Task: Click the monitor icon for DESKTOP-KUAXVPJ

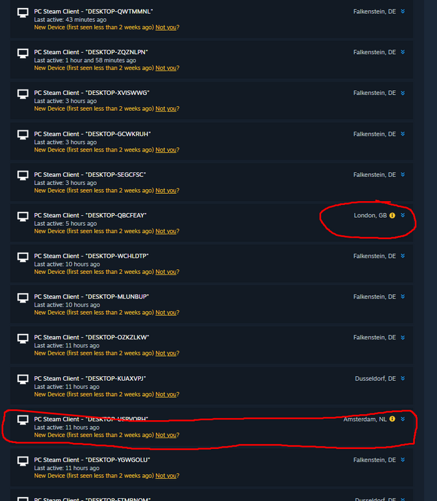Action: 23,379
